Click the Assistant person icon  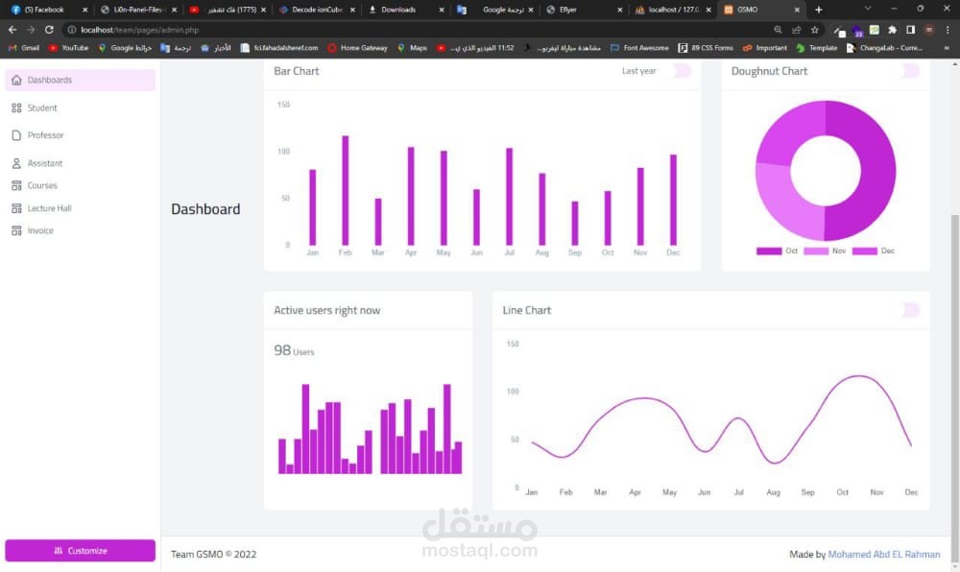pos(16,163)
